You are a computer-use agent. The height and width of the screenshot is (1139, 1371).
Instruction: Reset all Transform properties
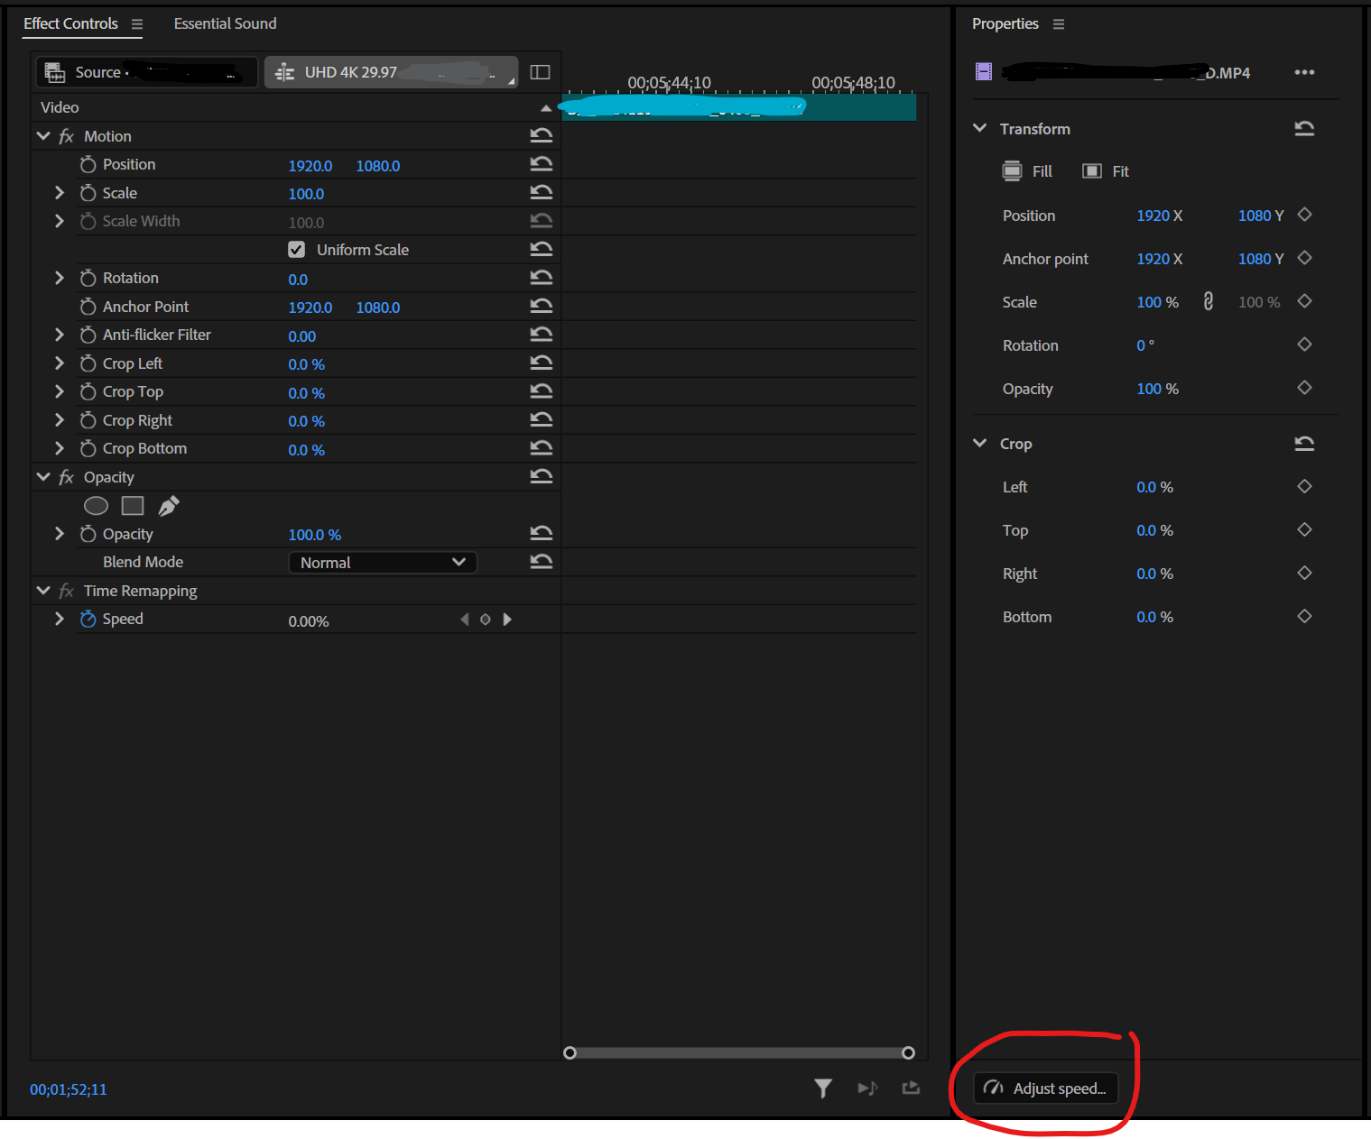click(x=1303, y=128)
